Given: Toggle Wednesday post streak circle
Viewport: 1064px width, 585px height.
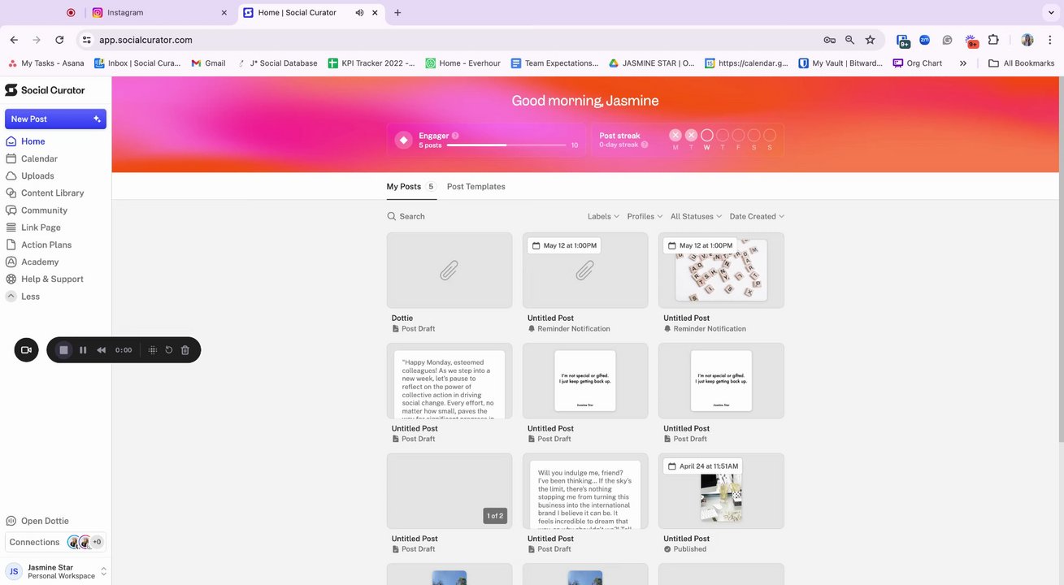Looking at the screenshot, I should (x=707, y=136).
